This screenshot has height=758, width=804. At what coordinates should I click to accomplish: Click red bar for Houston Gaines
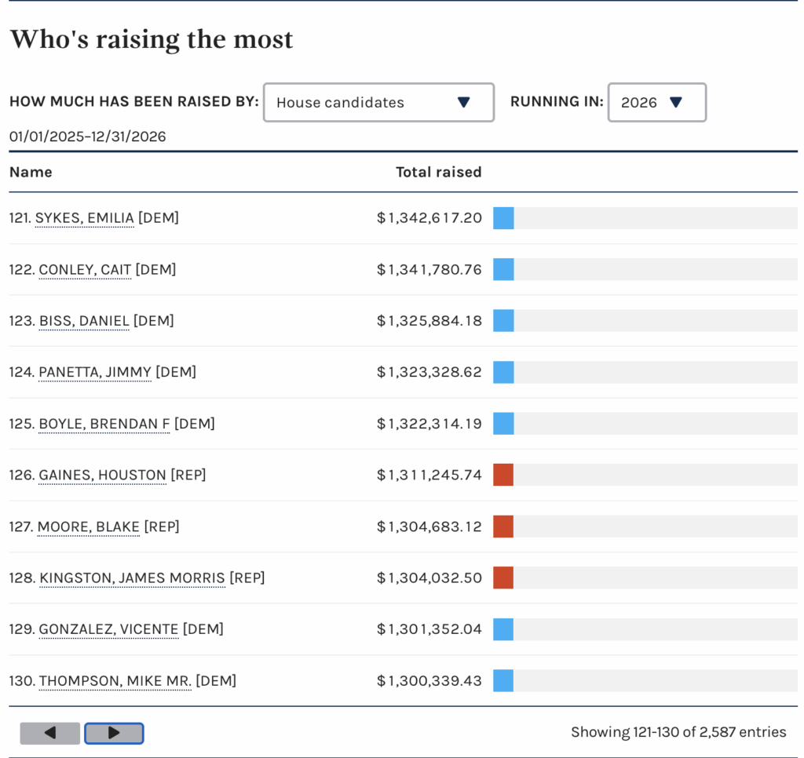click(x=503, y=476)
